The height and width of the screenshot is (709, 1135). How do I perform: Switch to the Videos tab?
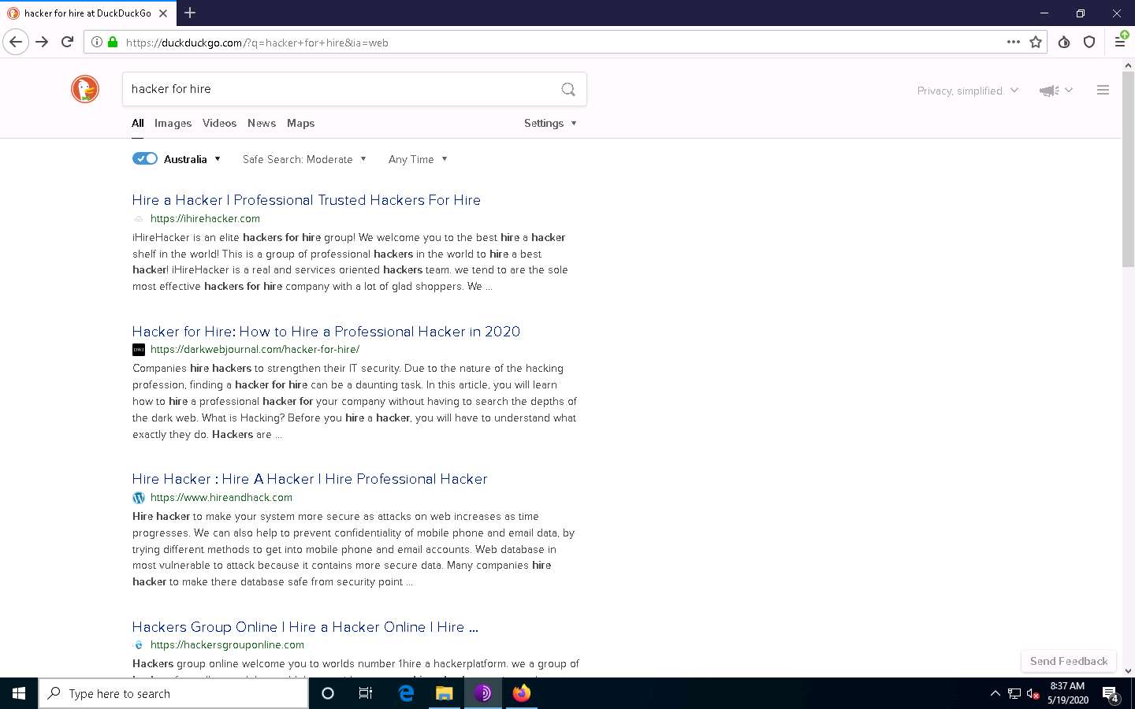219,123
